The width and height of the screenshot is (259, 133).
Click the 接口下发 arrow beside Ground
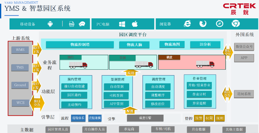click(36, 86)
